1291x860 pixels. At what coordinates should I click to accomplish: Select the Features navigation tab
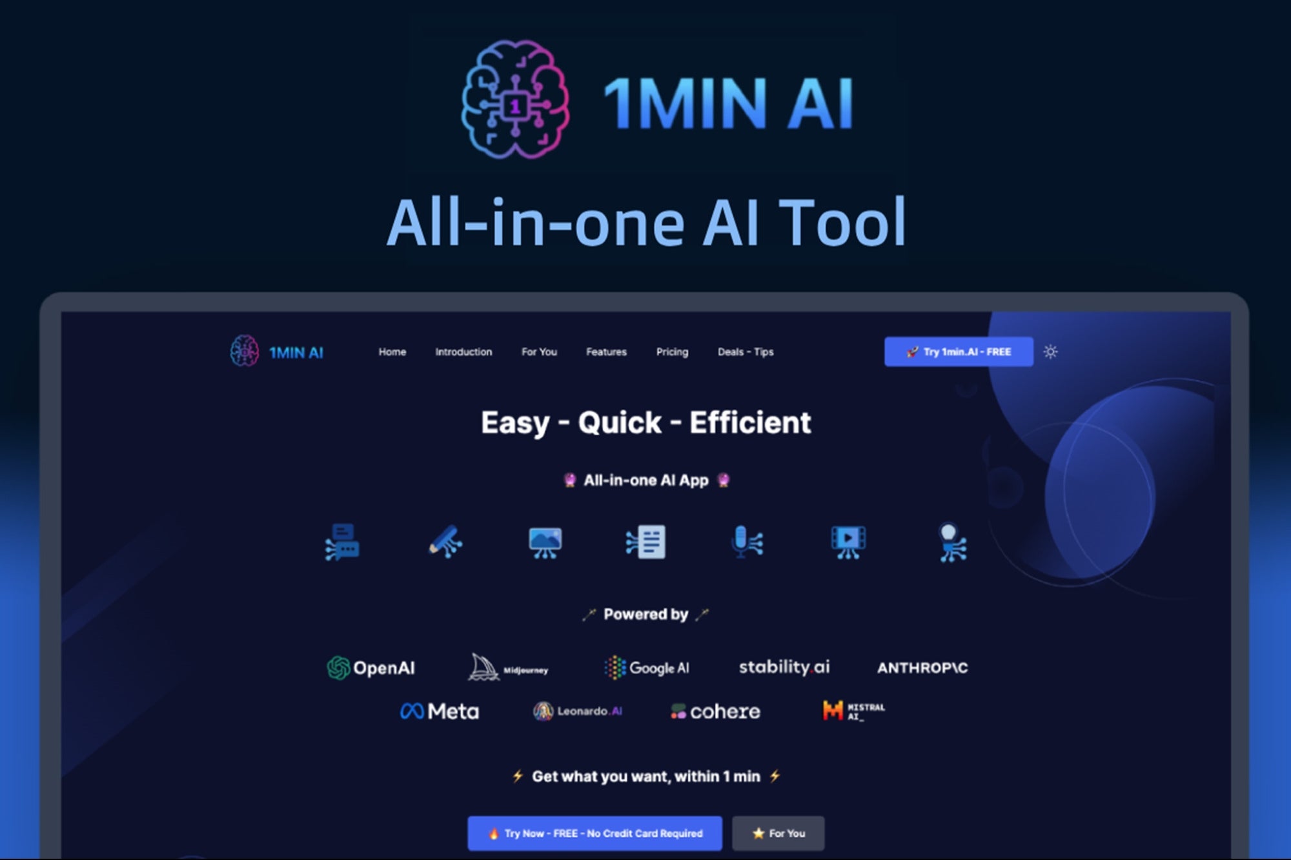tap(607, 352)
